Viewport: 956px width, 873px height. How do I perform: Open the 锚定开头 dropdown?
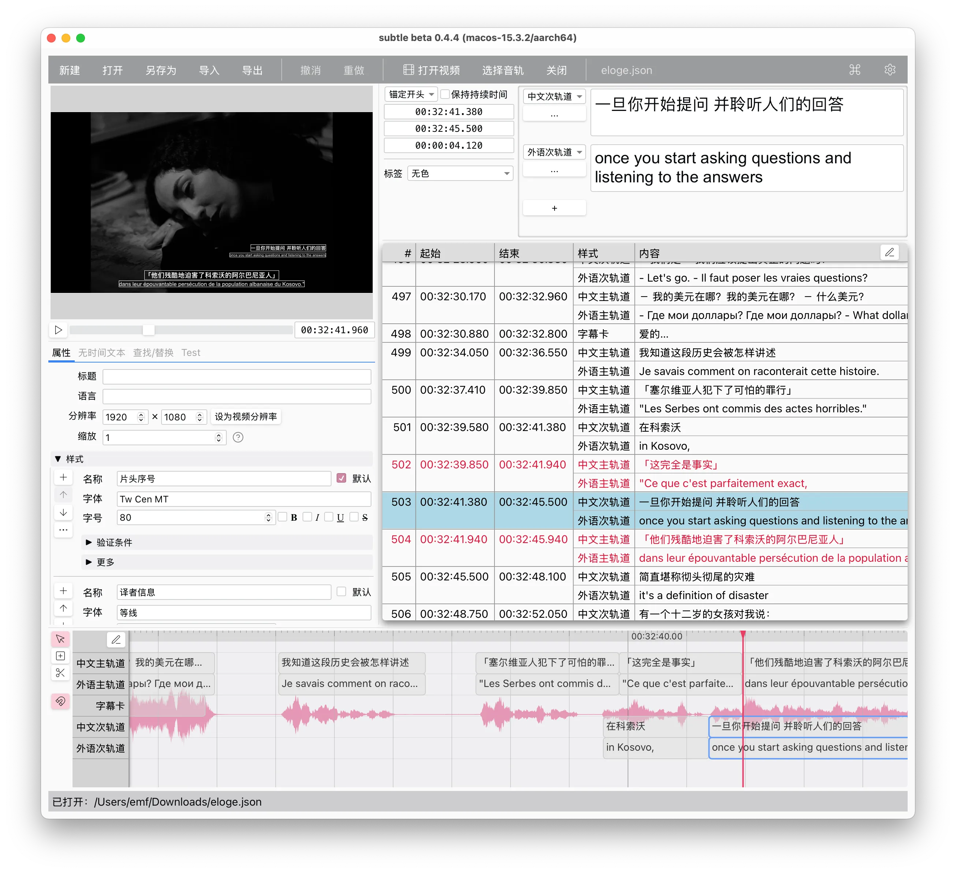411,94
